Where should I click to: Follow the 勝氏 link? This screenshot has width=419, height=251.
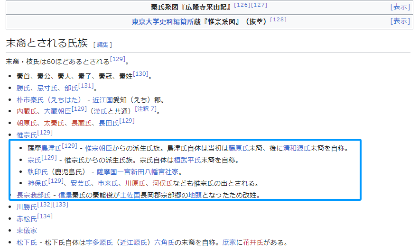(x=23, y=88)
